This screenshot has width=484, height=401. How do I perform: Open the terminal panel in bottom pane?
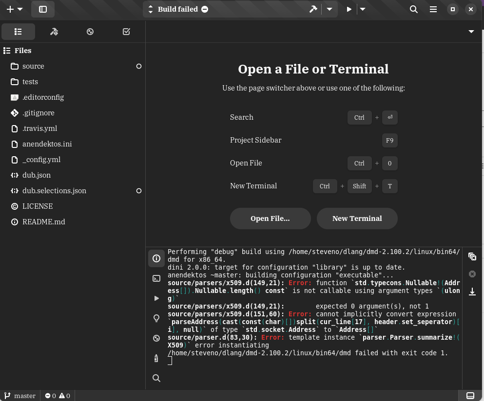click(156, 278)
